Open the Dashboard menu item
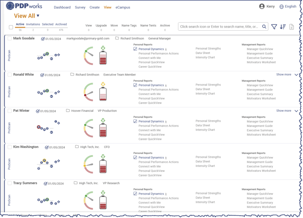Screen dimensions: 303x218 tap(62, 7)
